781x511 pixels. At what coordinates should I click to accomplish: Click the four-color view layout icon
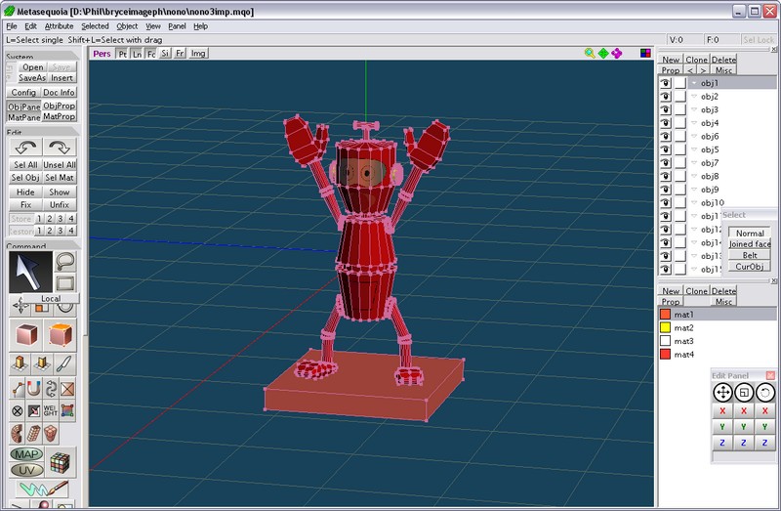pos(645,54)
